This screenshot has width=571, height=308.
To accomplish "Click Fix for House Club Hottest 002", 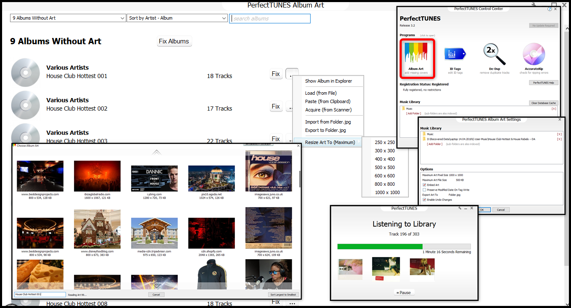I will tap(275, 106).
